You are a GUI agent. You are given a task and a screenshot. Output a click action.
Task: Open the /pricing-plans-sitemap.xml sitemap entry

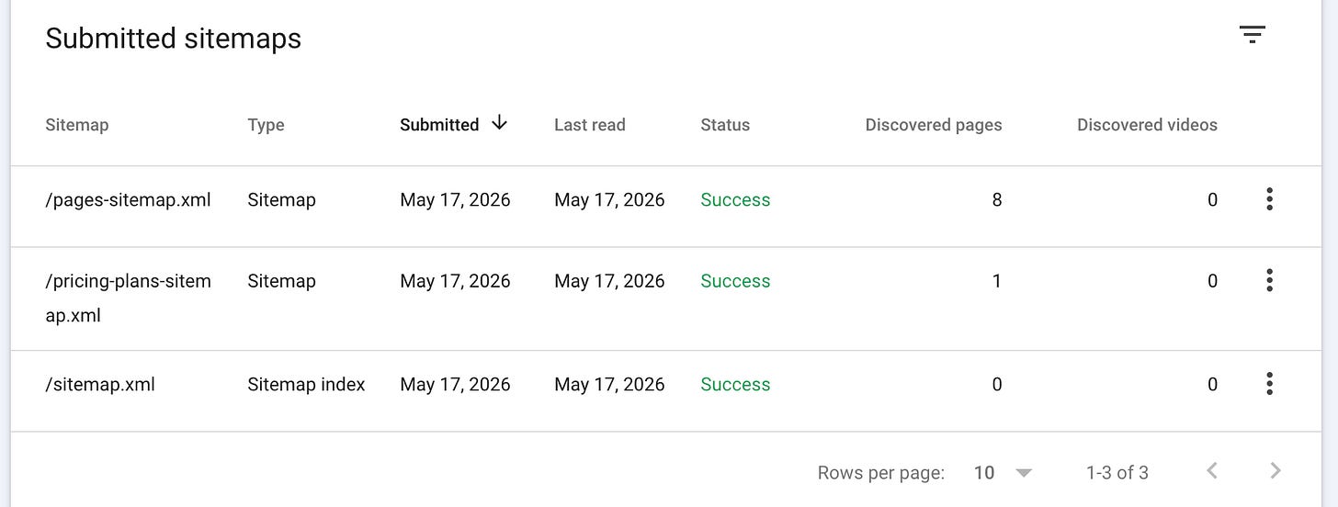pos(128,299)
